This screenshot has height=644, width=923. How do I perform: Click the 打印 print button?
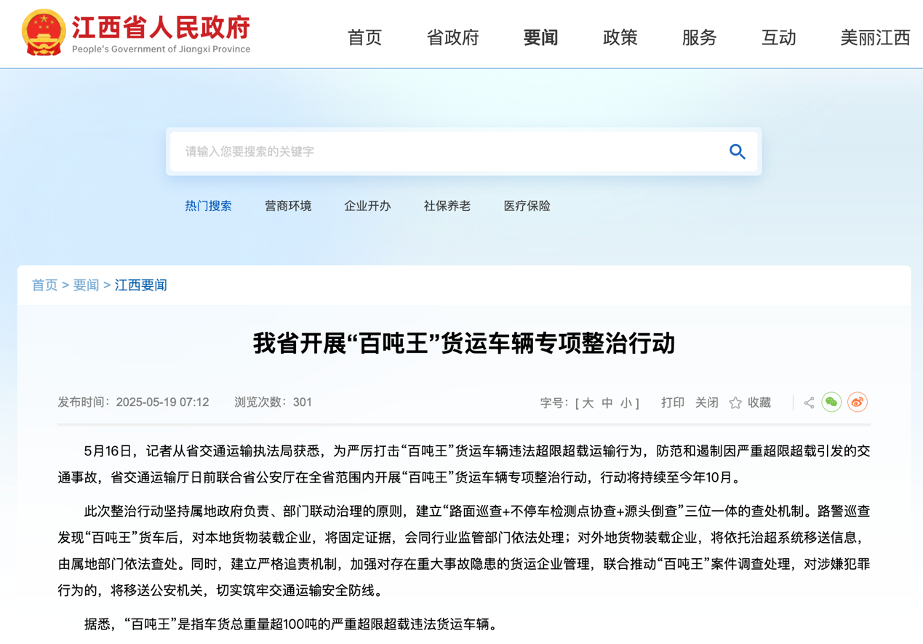tap(672, 402)
